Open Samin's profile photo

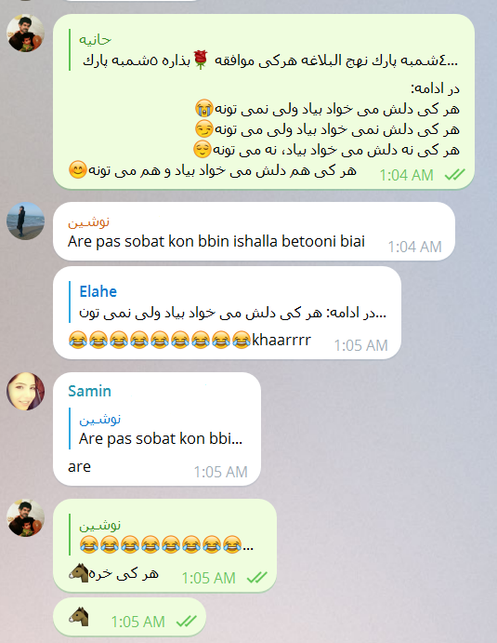click(x=25, y=391)
